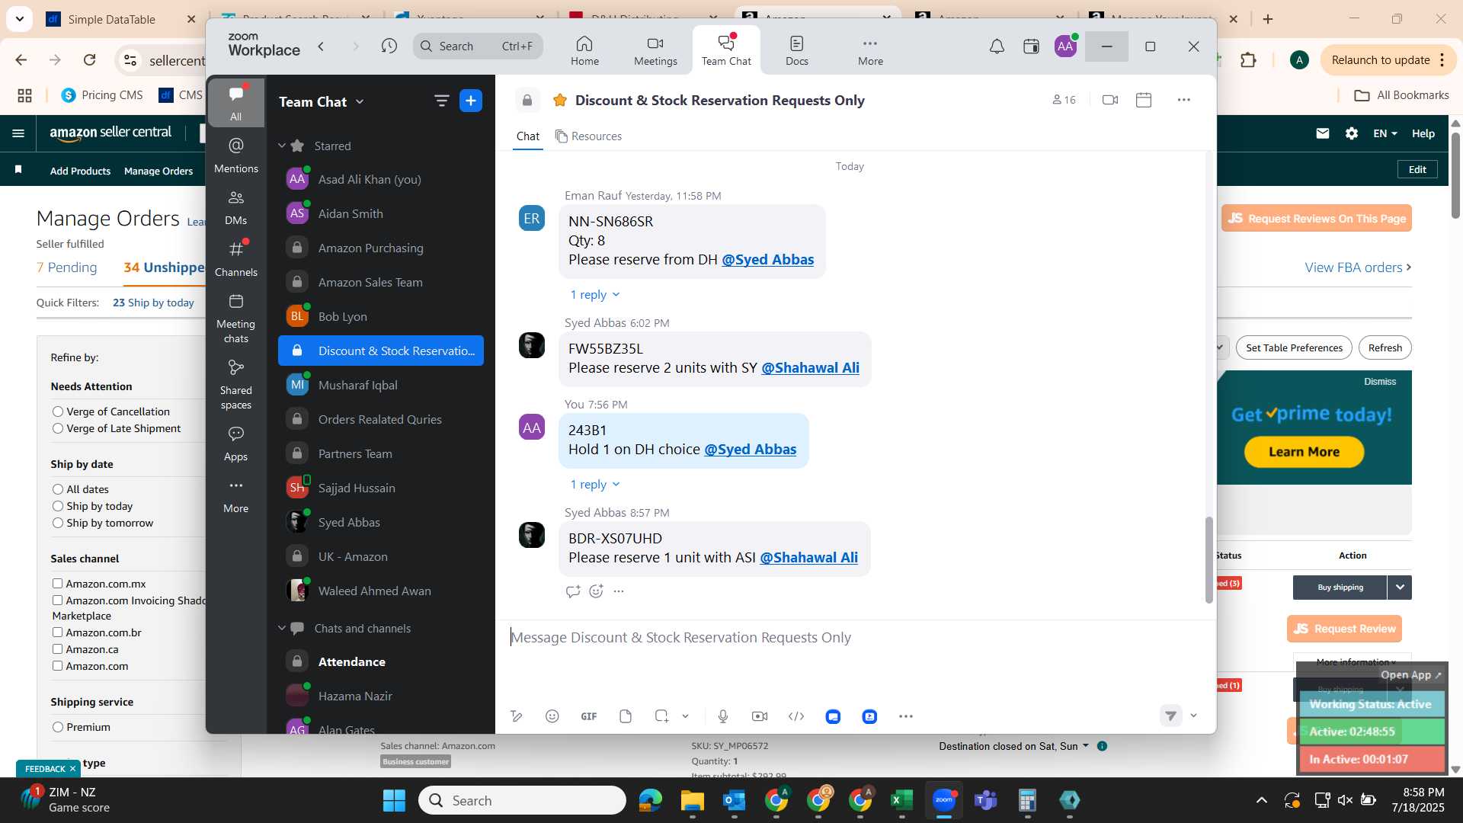This screenshot has width=1463, height=823.
Task: Start video meeting from channel header
Action: [1110, 100]
